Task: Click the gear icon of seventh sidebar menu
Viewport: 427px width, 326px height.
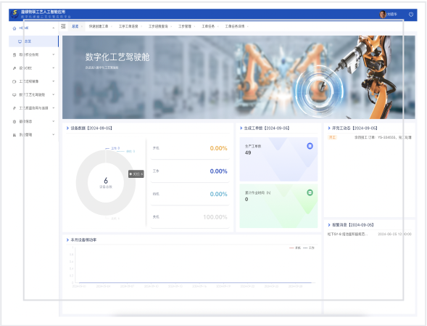Action: (14, 121)
